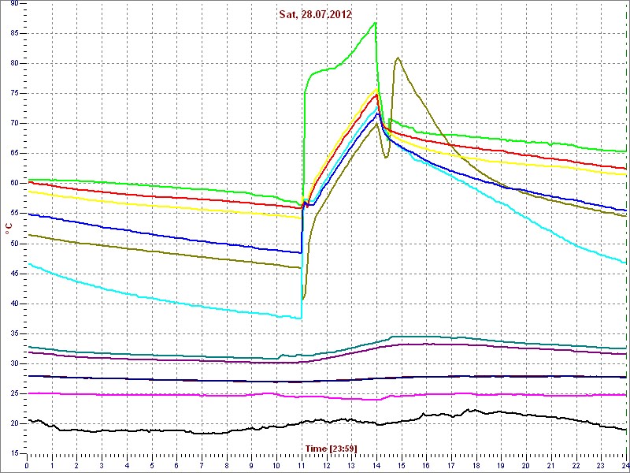Click hour 4 on the time axis
The width and height of the screenshot is (630, 473).
[x=127, y=464]
